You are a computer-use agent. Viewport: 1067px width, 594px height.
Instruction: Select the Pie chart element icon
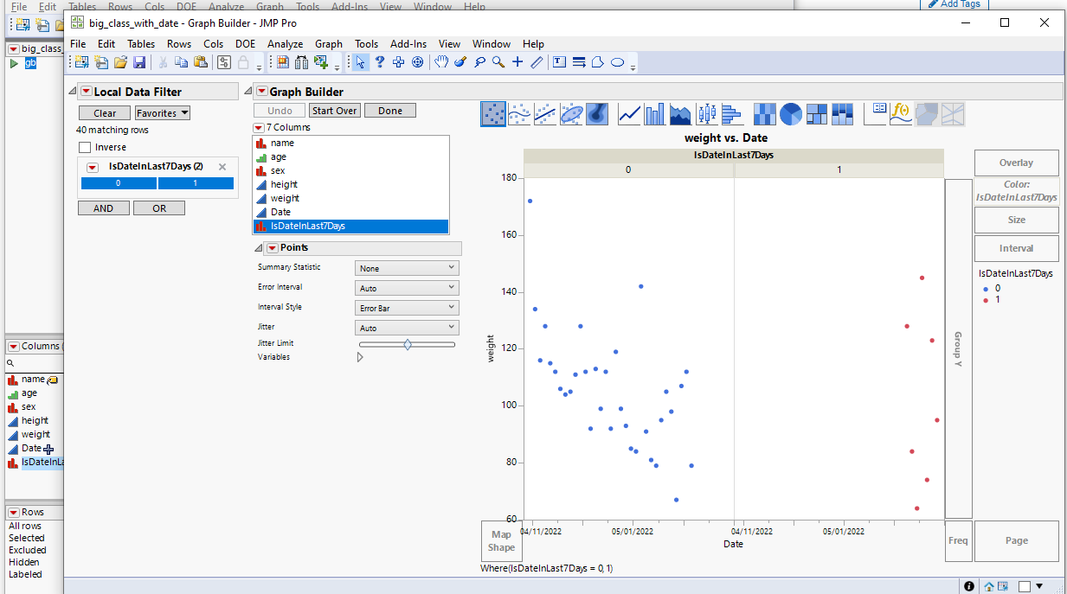788,113
